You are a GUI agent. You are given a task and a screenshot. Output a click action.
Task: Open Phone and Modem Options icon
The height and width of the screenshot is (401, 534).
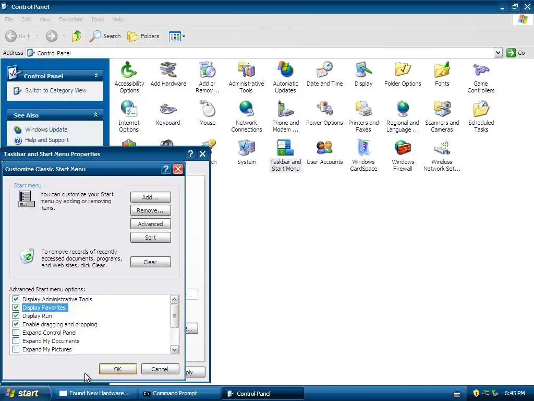click(x=285, y=116)
